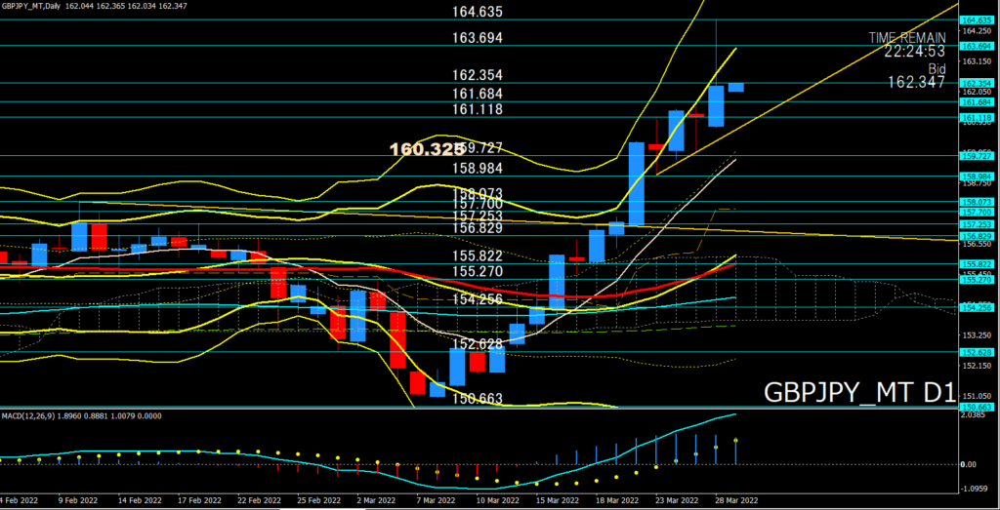This screenshot has height=510, width=1000.
Task: Select the cyan 157.253 price axis tag
Action: [975, 224]
